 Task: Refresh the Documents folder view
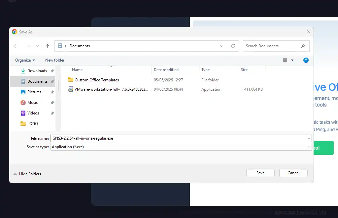tap(233, 46)
